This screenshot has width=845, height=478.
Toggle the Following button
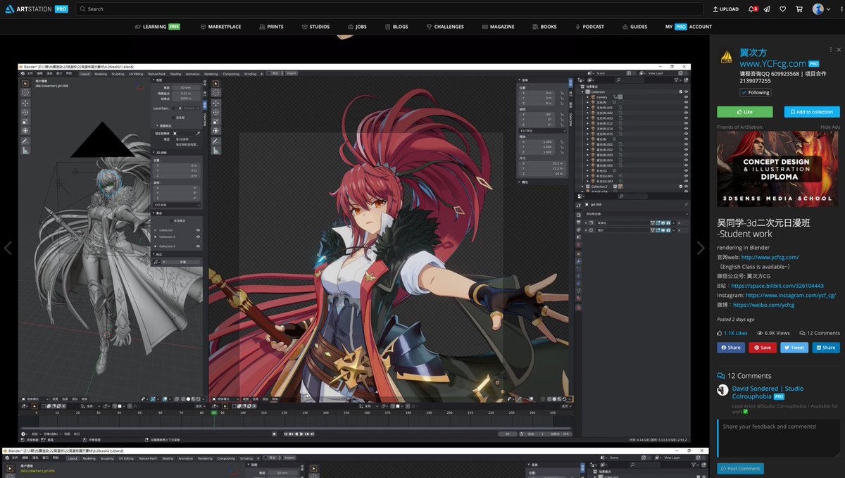coord(756,92)
